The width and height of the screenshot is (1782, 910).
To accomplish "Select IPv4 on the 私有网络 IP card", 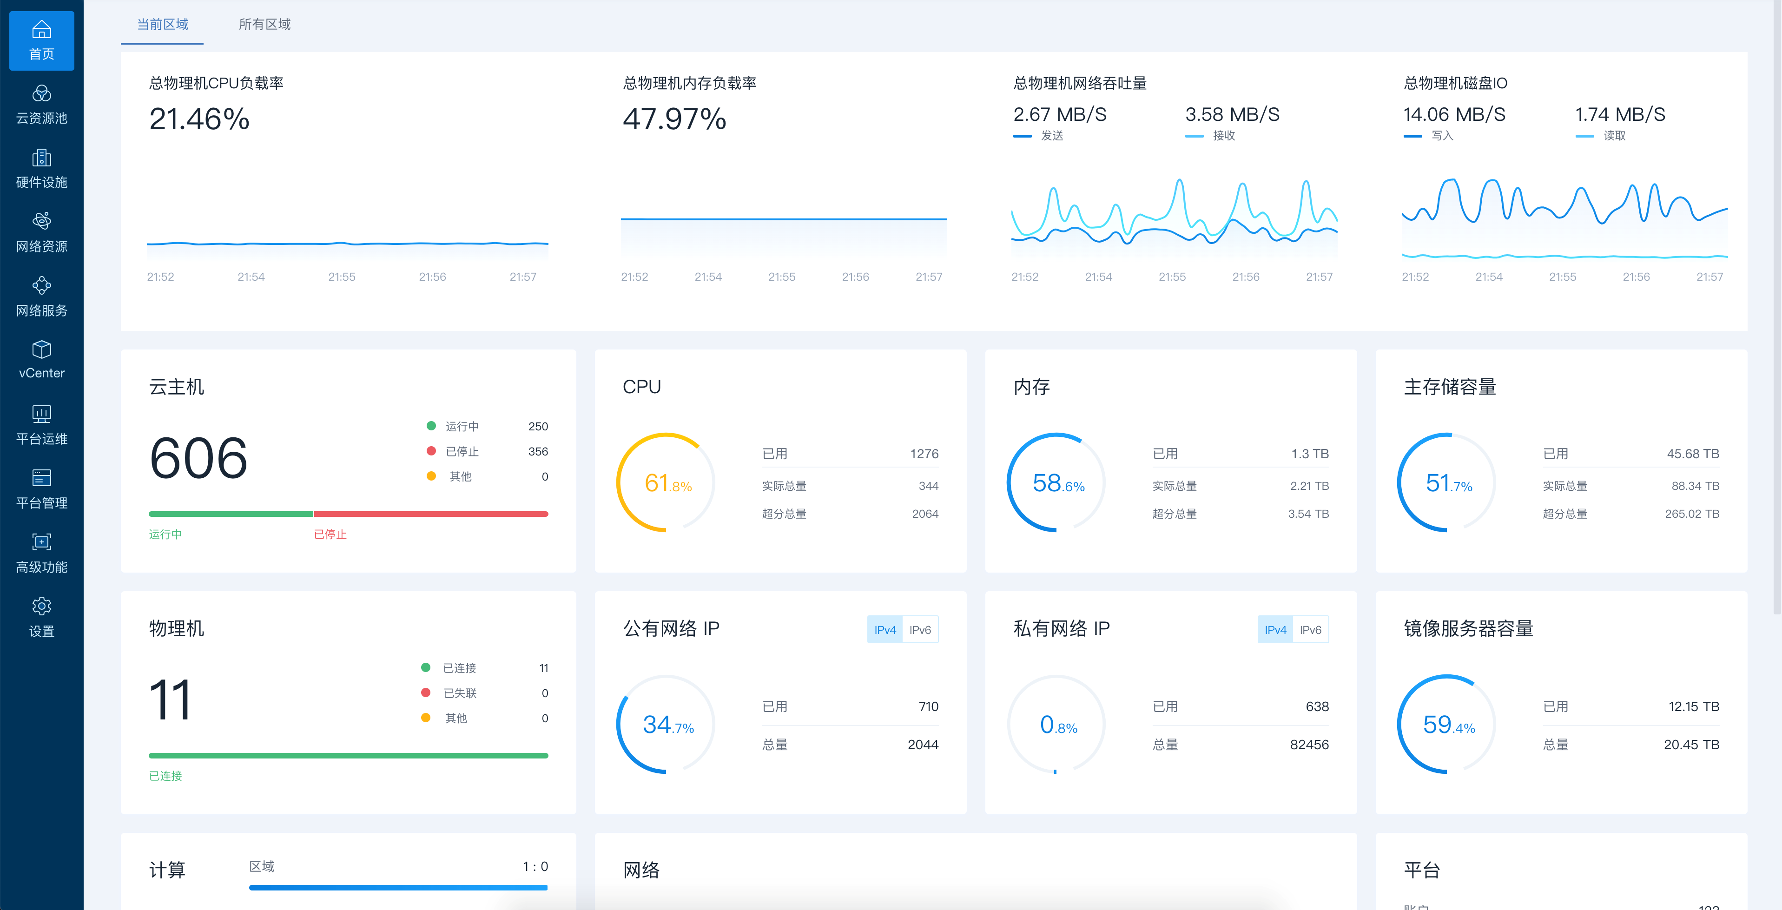I will point(1275,630).
